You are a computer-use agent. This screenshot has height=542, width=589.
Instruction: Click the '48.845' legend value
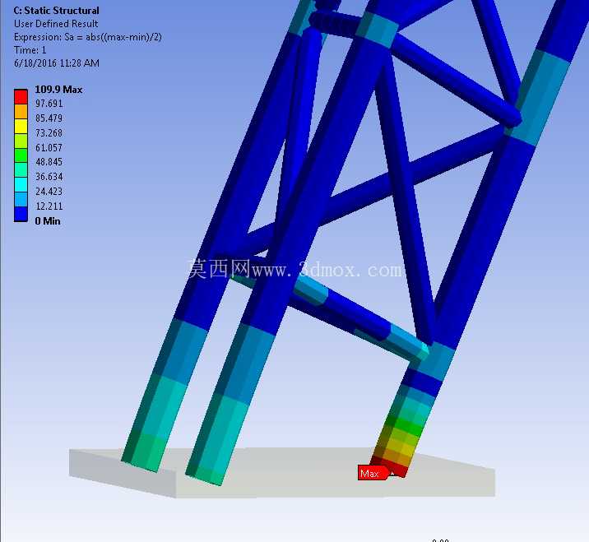pos(49,162)
